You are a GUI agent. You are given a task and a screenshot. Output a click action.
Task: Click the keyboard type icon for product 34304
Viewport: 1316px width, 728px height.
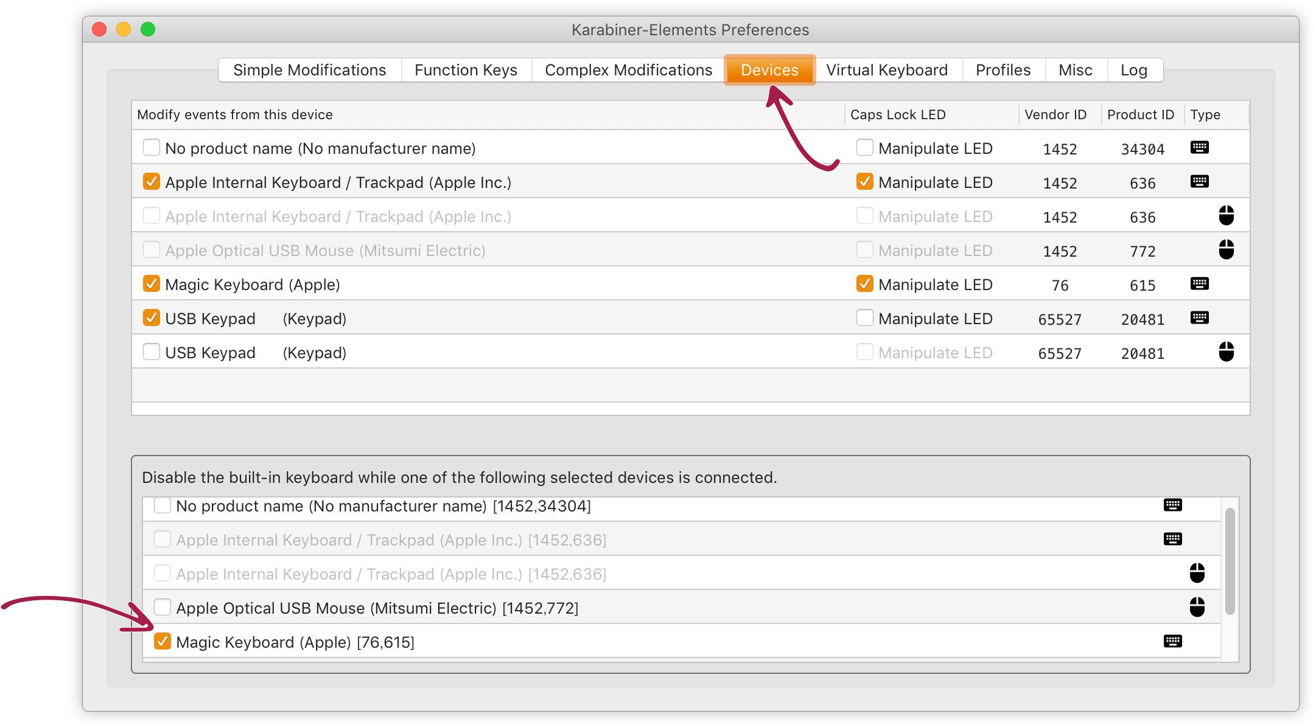(1199, 148)
